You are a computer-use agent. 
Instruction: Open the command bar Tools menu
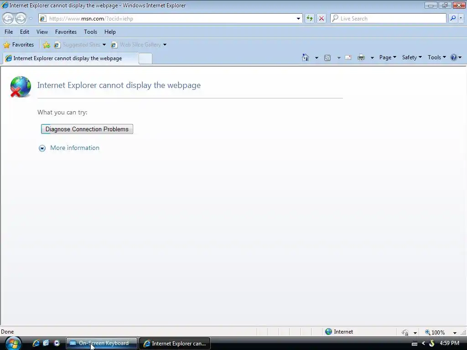pyautogui.click(x=436, y=57)
